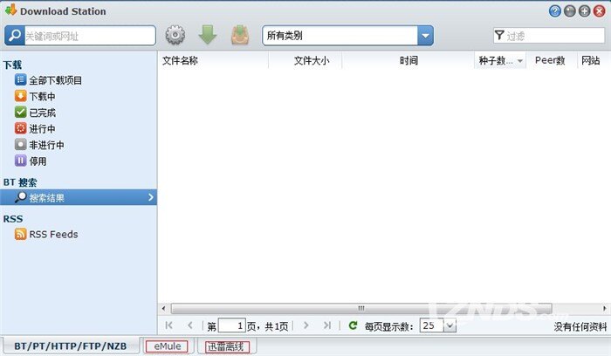The height and width of the screenshot is (356, 611).
Task: Open the 每页显示数 25 dropdown
Action: (450, 325)
